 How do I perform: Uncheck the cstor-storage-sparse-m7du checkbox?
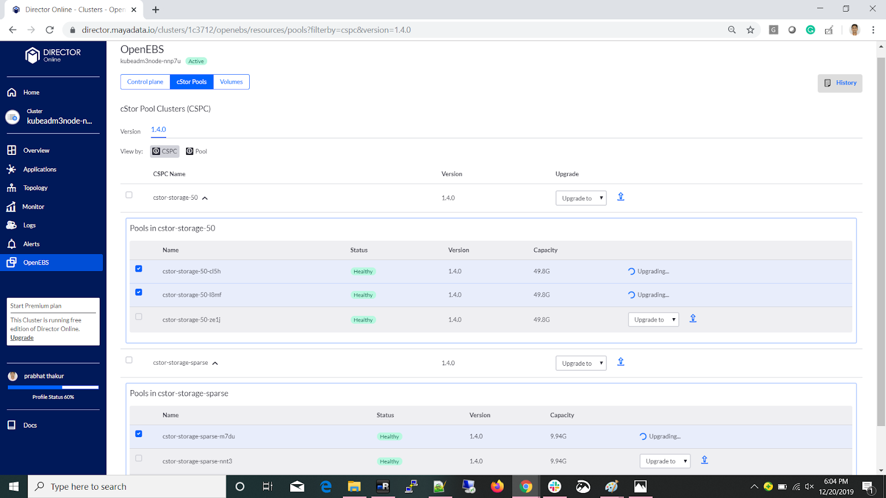point(138,434)
